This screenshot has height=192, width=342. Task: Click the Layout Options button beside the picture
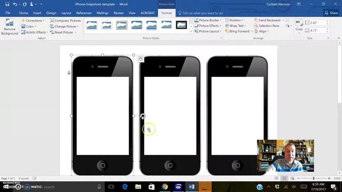[x=141, y=59]
